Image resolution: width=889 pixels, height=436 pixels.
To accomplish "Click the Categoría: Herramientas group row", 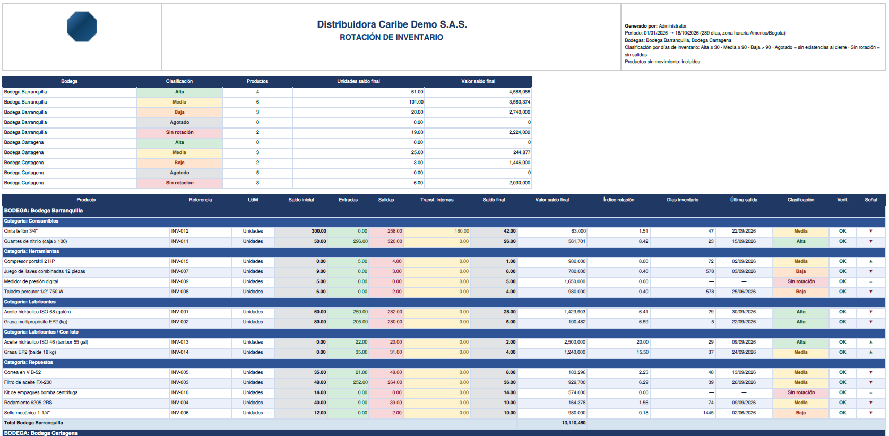I will pos(444,251).
